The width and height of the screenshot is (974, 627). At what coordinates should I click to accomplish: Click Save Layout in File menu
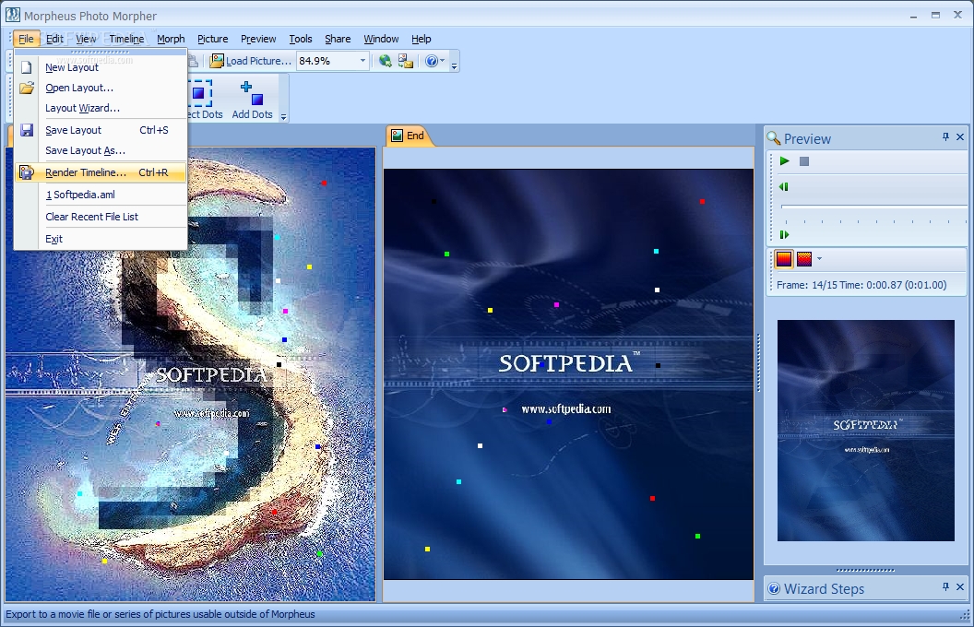pos(100,130)
